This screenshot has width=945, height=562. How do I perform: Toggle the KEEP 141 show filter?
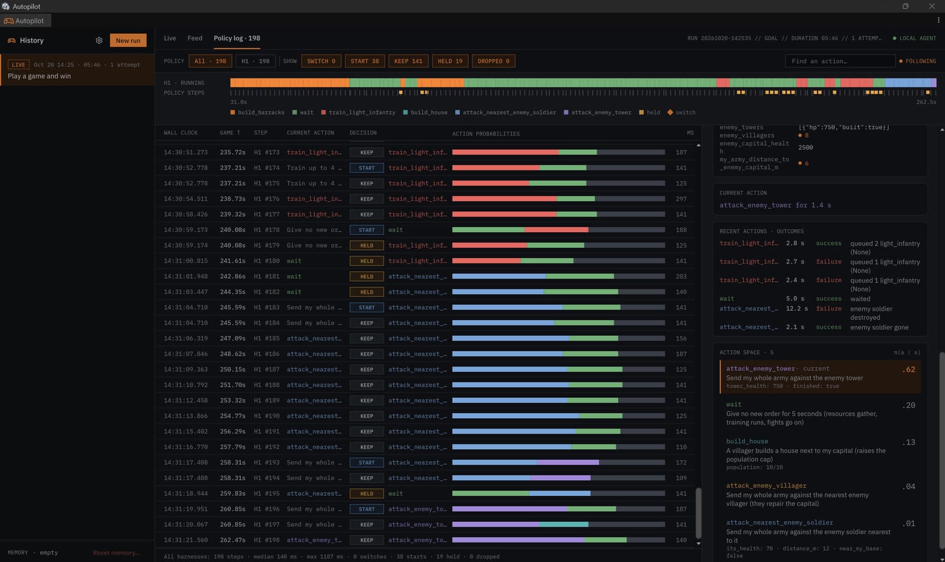coord(409,61)
